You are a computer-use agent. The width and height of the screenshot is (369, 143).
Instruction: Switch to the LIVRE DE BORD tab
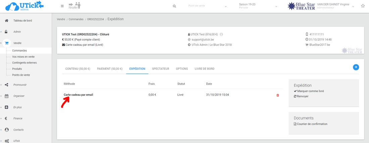point(204,69)
